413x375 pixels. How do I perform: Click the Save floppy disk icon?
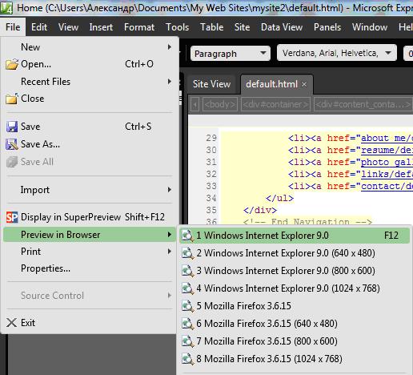[x=12, y=127]
